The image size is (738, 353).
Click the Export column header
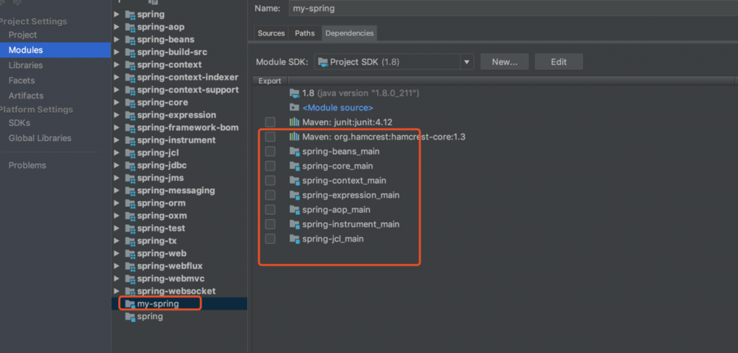269,81
